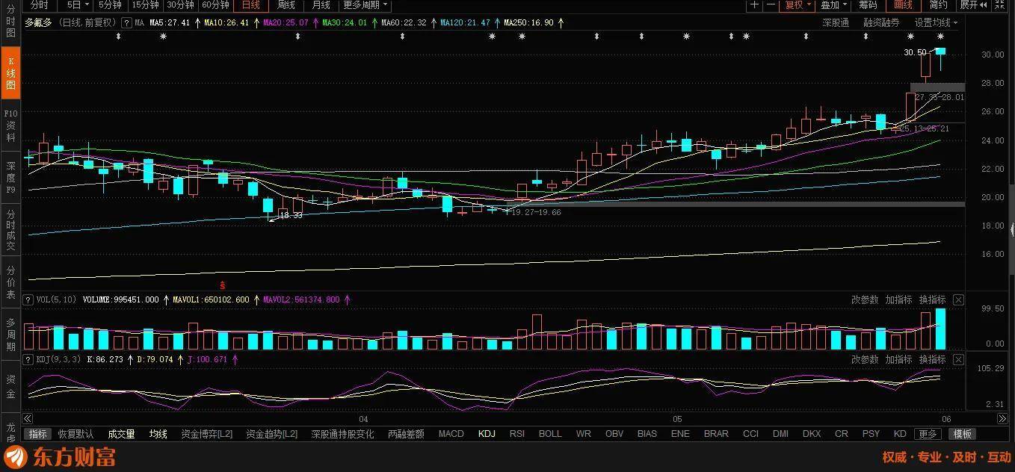The image size is (1015, 472).
Task: Click 改参数 in the VOL panel
Action: coord(865,299)
